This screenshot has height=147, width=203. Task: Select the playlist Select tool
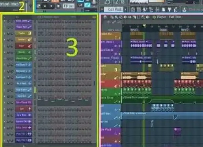[139, 17]
